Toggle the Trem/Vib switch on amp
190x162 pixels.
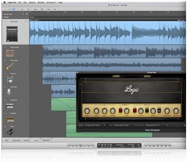159,111
